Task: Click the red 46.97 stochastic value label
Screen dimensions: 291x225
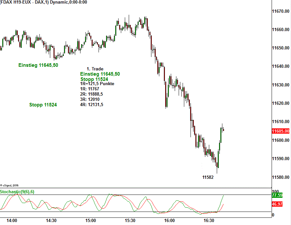Action: pos(278,204)
